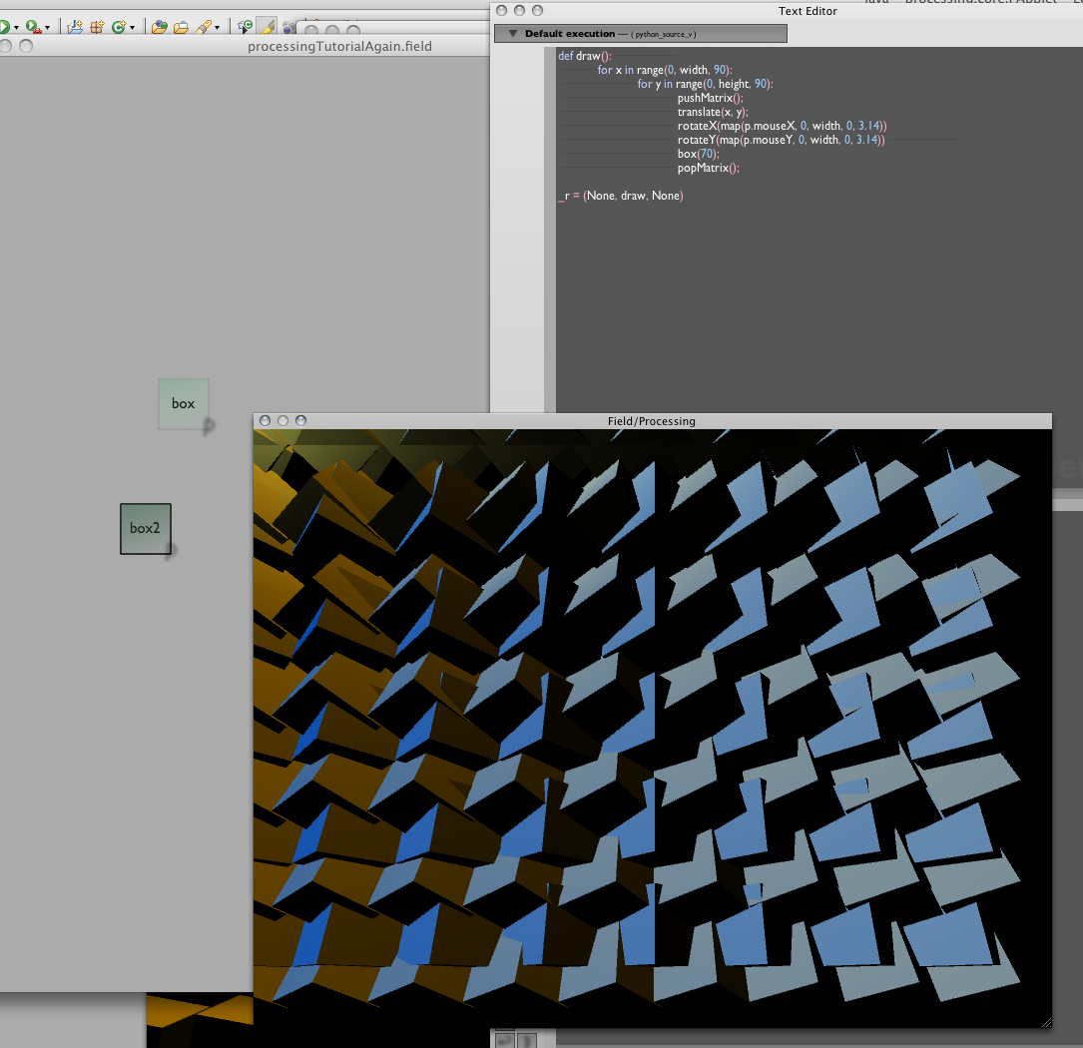
Task: Click the processingTutorialAgain.field title bar
Action: coord(339,46)
